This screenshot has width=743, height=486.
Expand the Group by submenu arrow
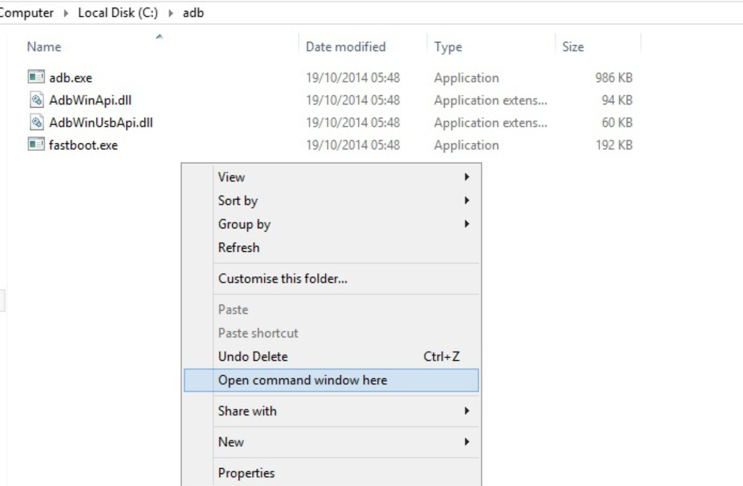pos(467,224)
